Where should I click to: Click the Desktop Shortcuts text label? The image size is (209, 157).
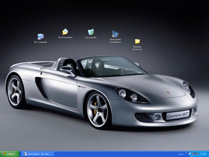tap(137, 48)
